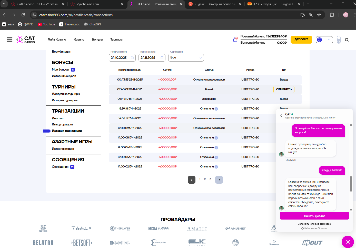The image size is (356, 248).
Task: Switch to the Яндекс search browser tab
Action: pos(214,4)
